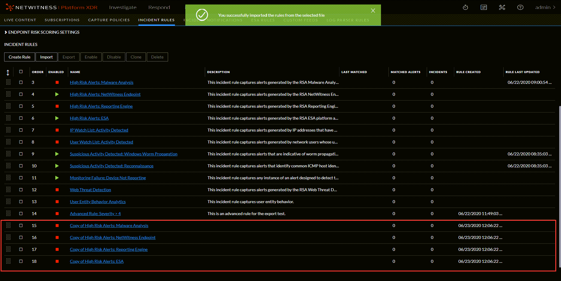Screen dimensions: 561x281
Task: Click the sort order arrow above the table
Action: [8, 72]
